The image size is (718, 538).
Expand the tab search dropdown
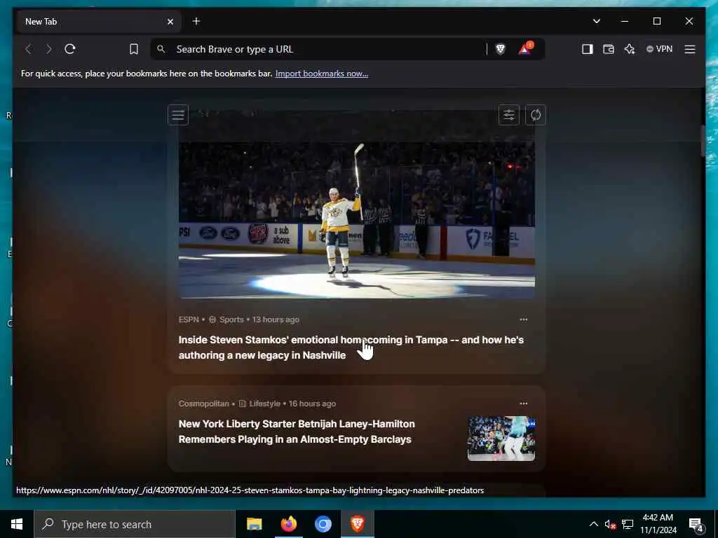(x=596, y=21)
